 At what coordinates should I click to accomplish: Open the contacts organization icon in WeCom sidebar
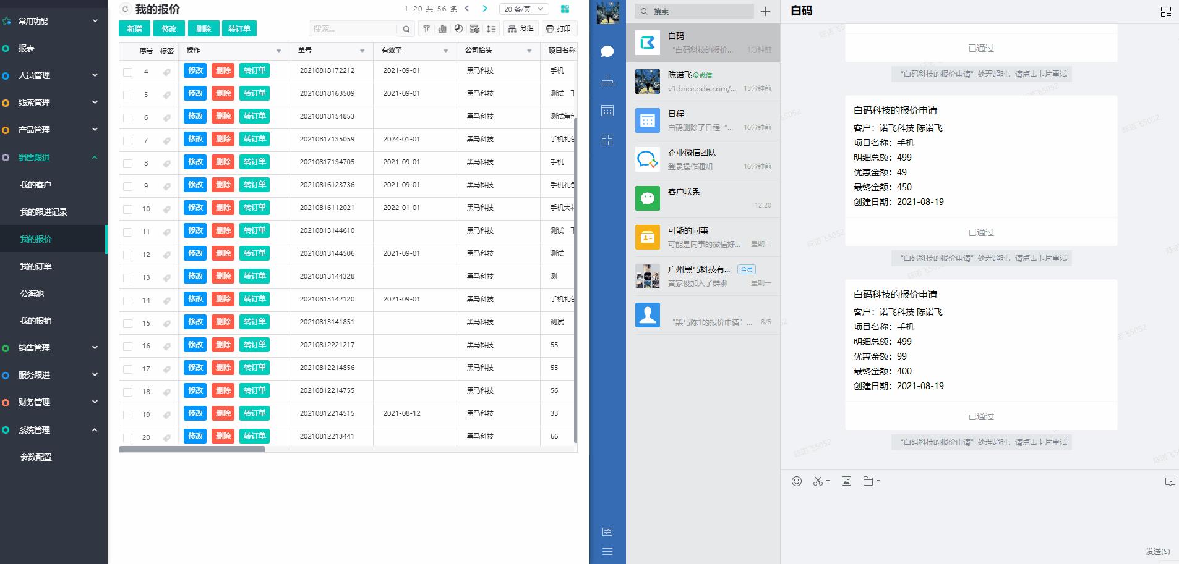[x=607, y=81]
